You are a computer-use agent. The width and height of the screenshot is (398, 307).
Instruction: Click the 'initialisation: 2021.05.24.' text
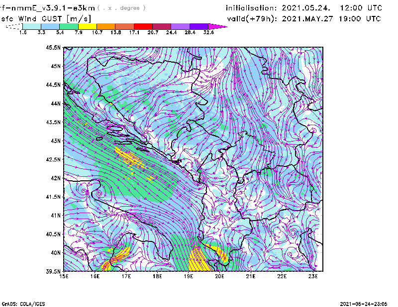tap(278, 8)
